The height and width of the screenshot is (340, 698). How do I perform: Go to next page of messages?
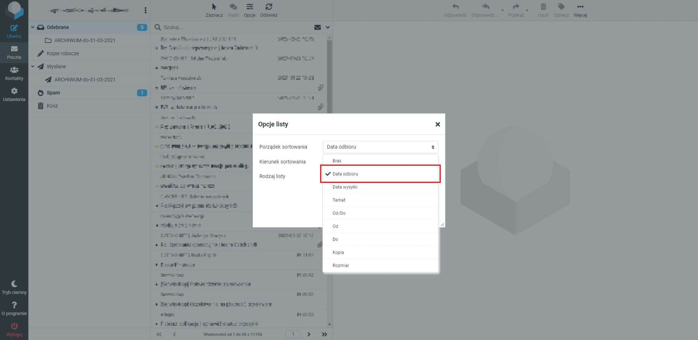(309, 335)
